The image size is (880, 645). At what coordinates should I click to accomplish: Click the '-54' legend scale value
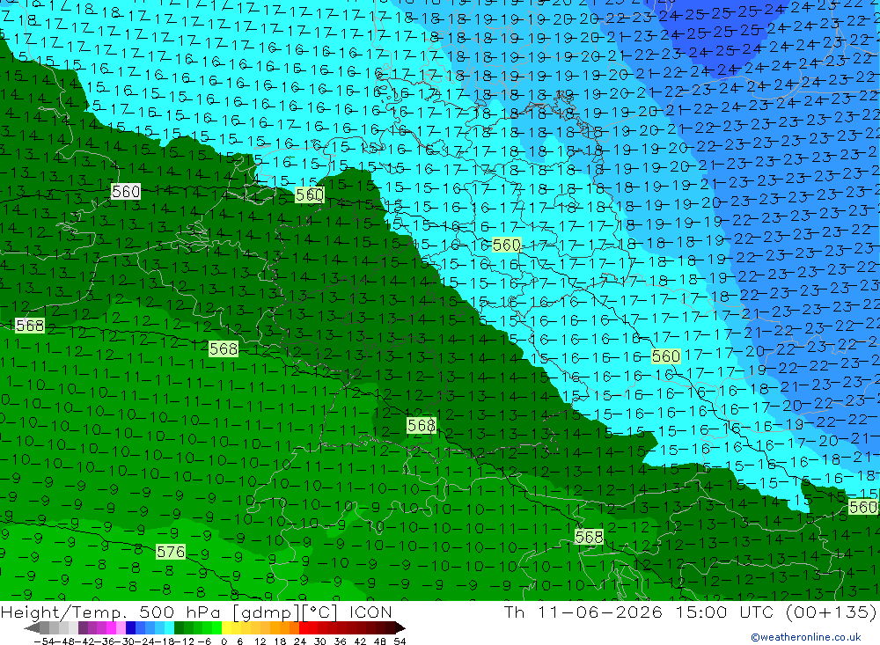45,641
